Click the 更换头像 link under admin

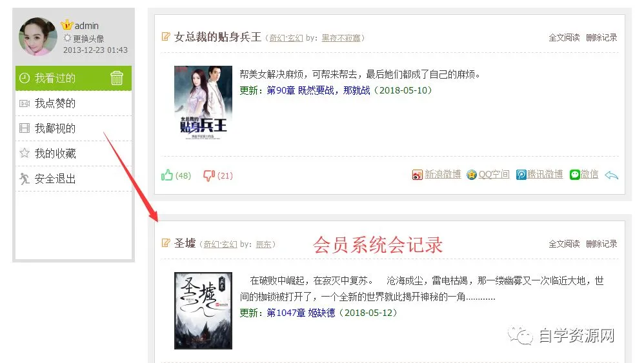pos(88,39)
